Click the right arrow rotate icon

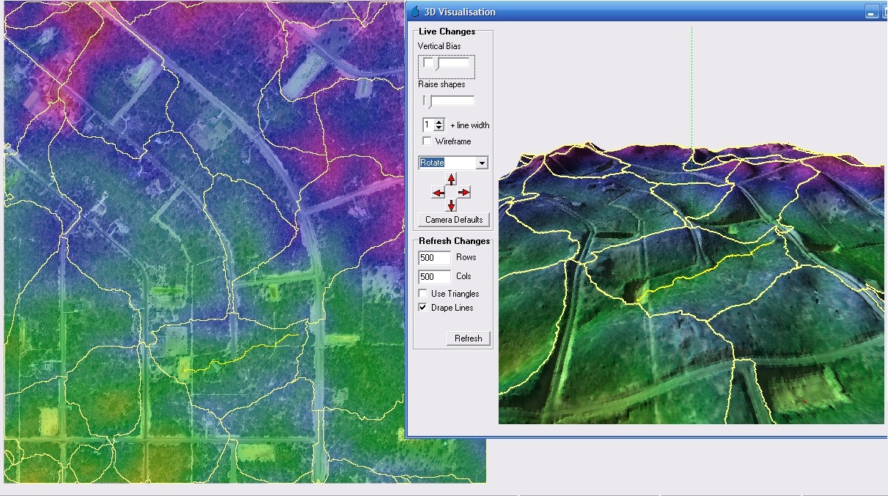click(463, 193)
